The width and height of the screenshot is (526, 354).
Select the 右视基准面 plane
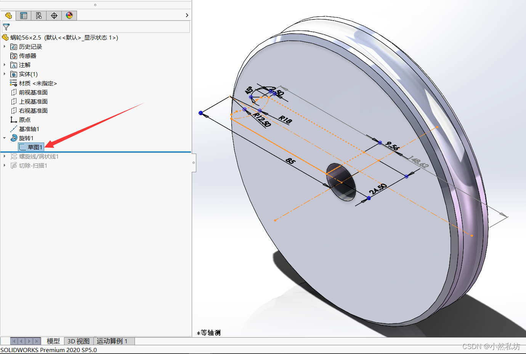click(x=33, y=111)
